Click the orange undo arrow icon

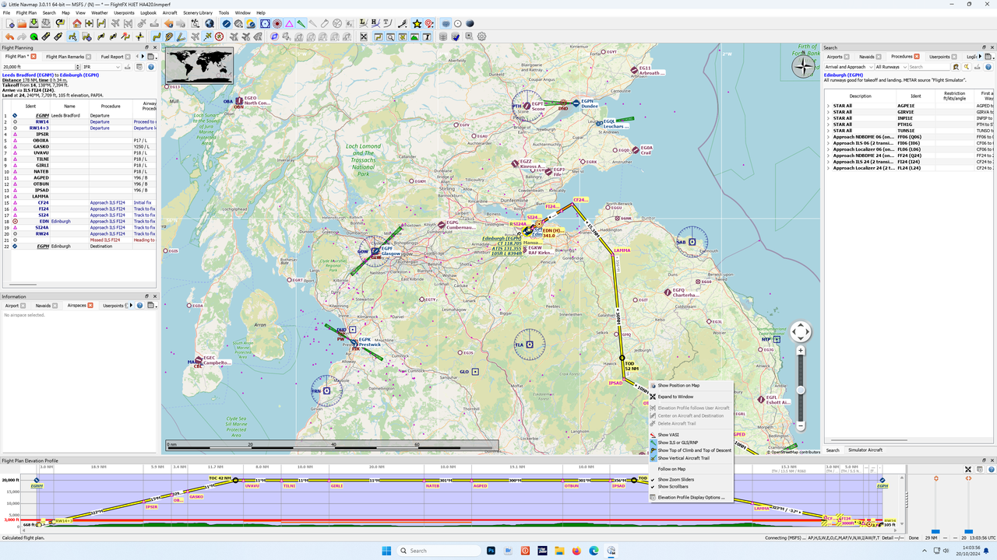pyautogui.click(x=9, y=37)
